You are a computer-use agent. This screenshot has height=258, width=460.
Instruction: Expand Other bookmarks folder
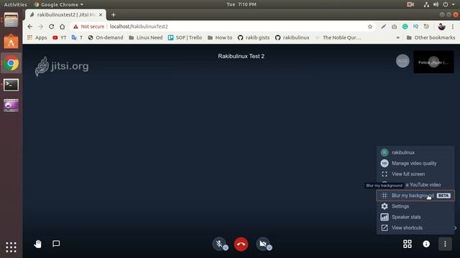[x=431, y=37]
